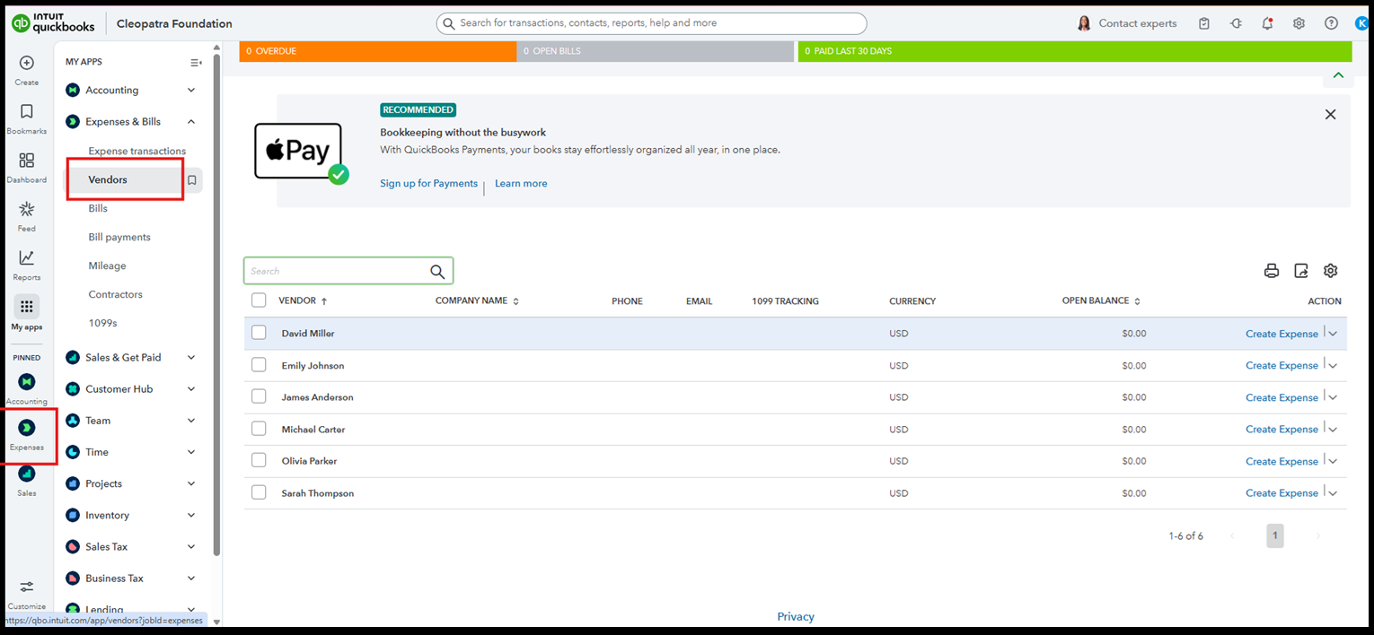
Task: Open action dropdown for Olivia Parker
Action: coord(1333,461)
